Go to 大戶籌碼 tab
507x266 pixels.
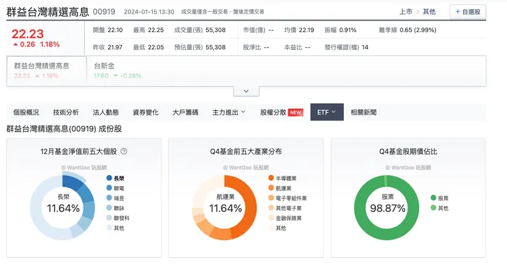pyautogui.click(x=185, y=112)
